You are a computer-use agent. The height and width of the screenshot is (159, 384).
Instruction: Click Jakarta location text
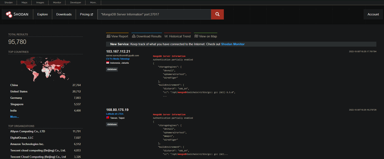124,63
